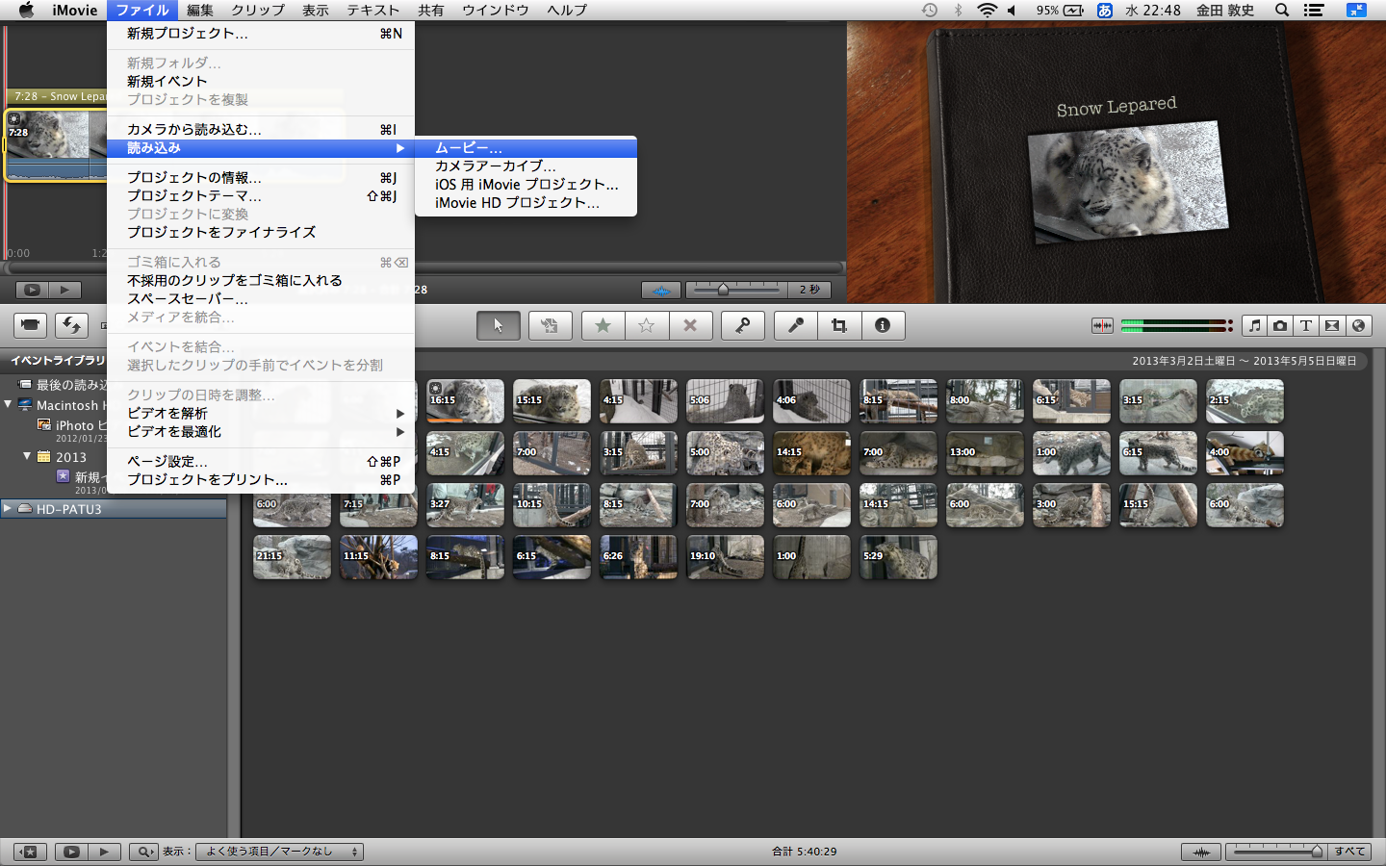The image size is (1386, 866).
Task: Choose カメラアーカイブ… in submenu
Action: [526, 166]
